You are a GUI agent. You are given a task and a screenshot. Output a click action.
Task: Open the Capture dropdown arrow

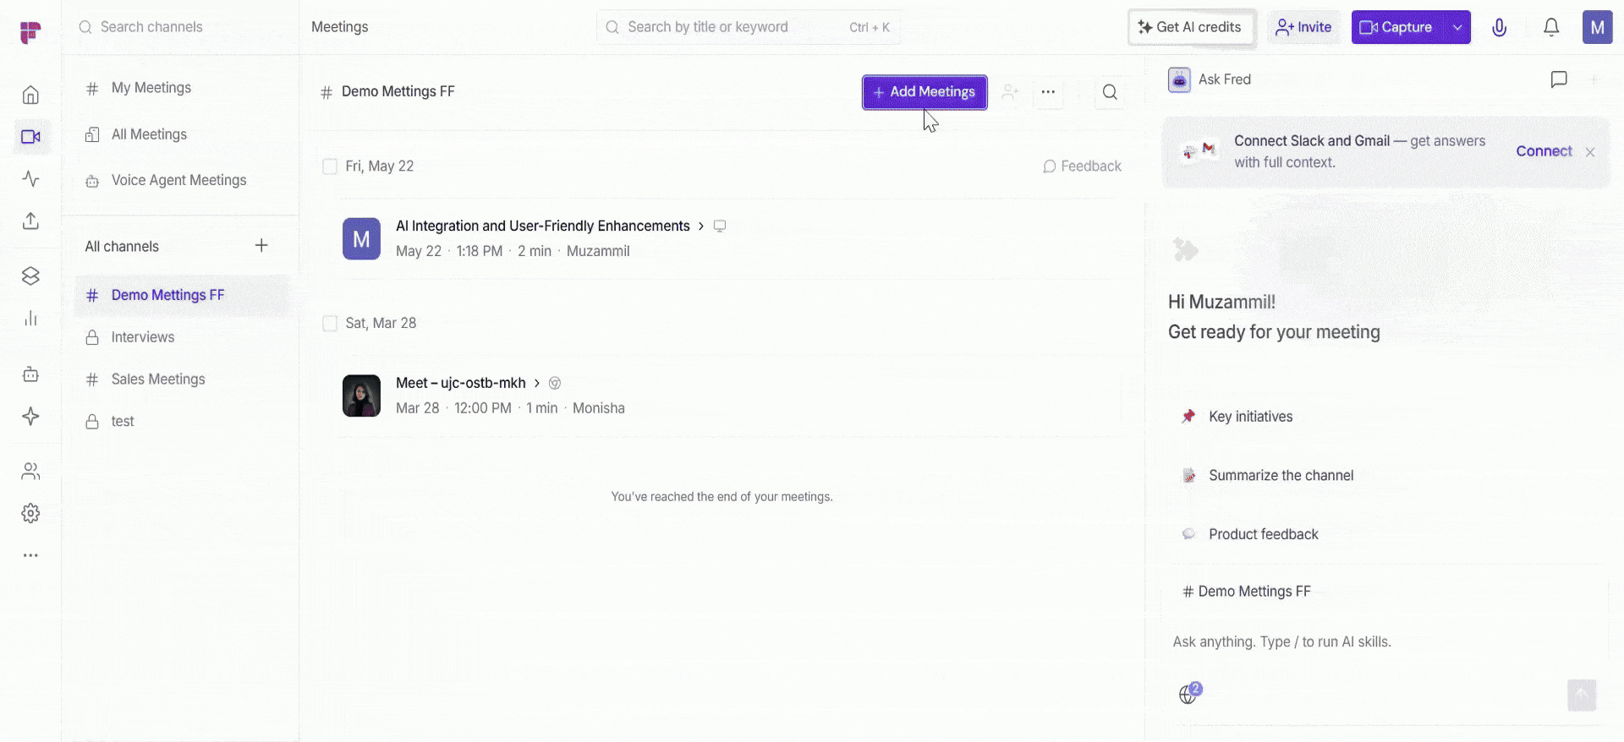point(1457,27)
